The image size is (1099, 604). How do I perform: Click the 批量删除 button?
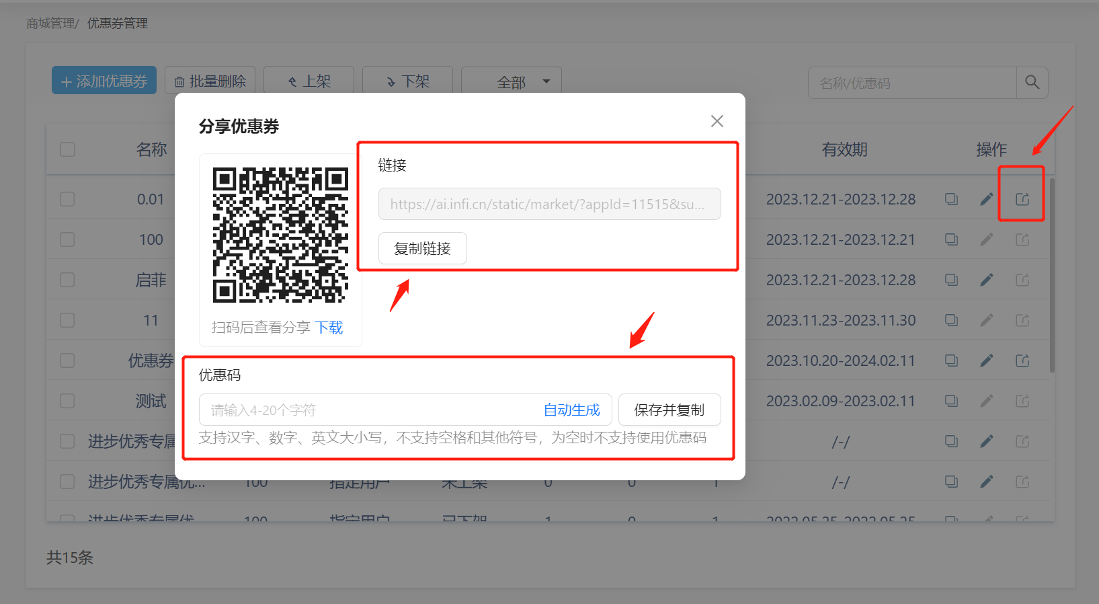click(210, 81)
